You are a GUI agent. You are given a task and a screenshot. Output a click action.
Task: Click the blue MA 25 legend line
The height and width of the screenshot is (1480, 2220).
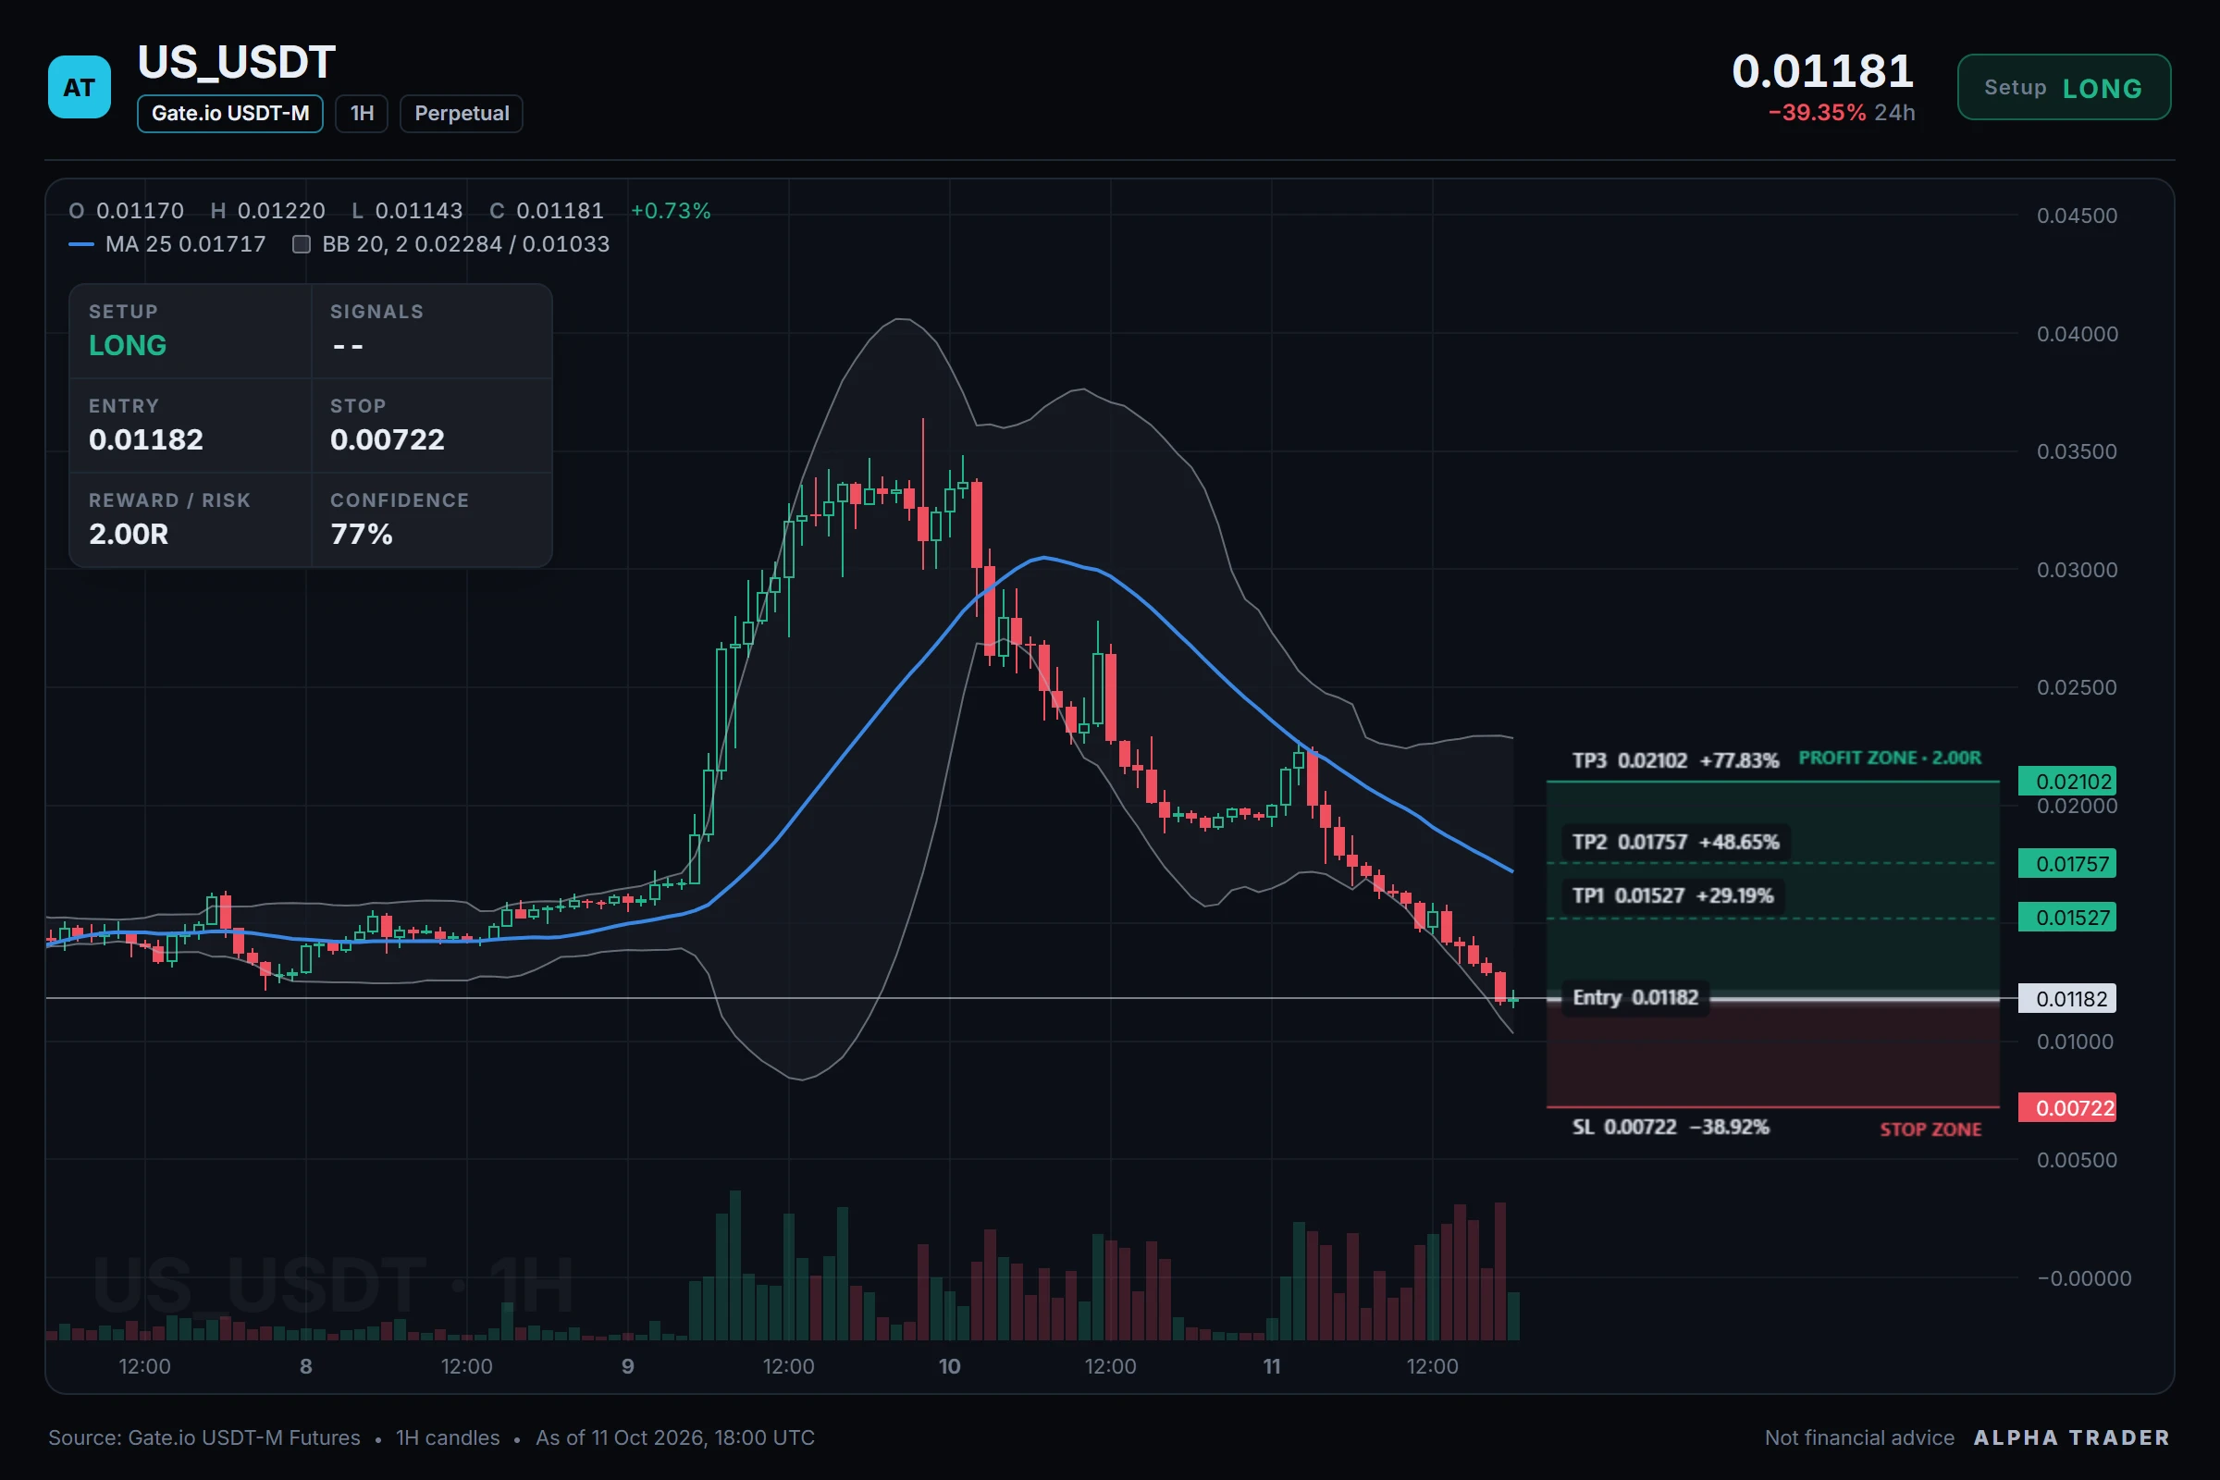pos(81,244)
